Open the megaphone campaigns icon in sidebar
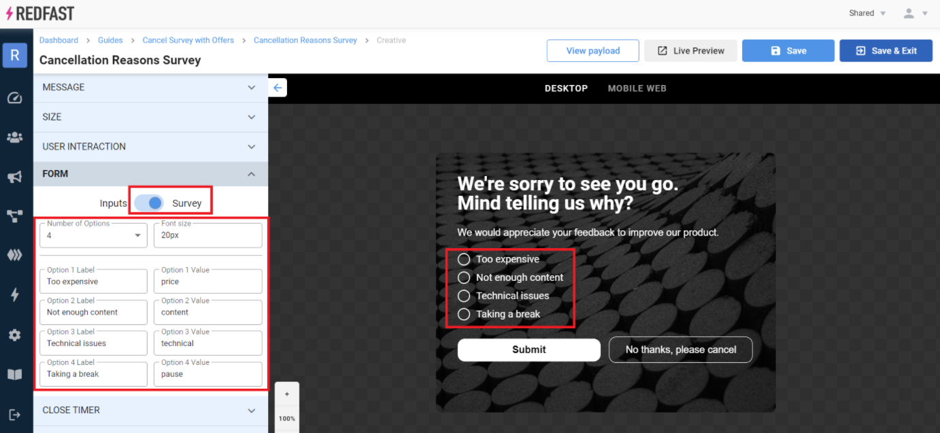 (x=14, y=177)
